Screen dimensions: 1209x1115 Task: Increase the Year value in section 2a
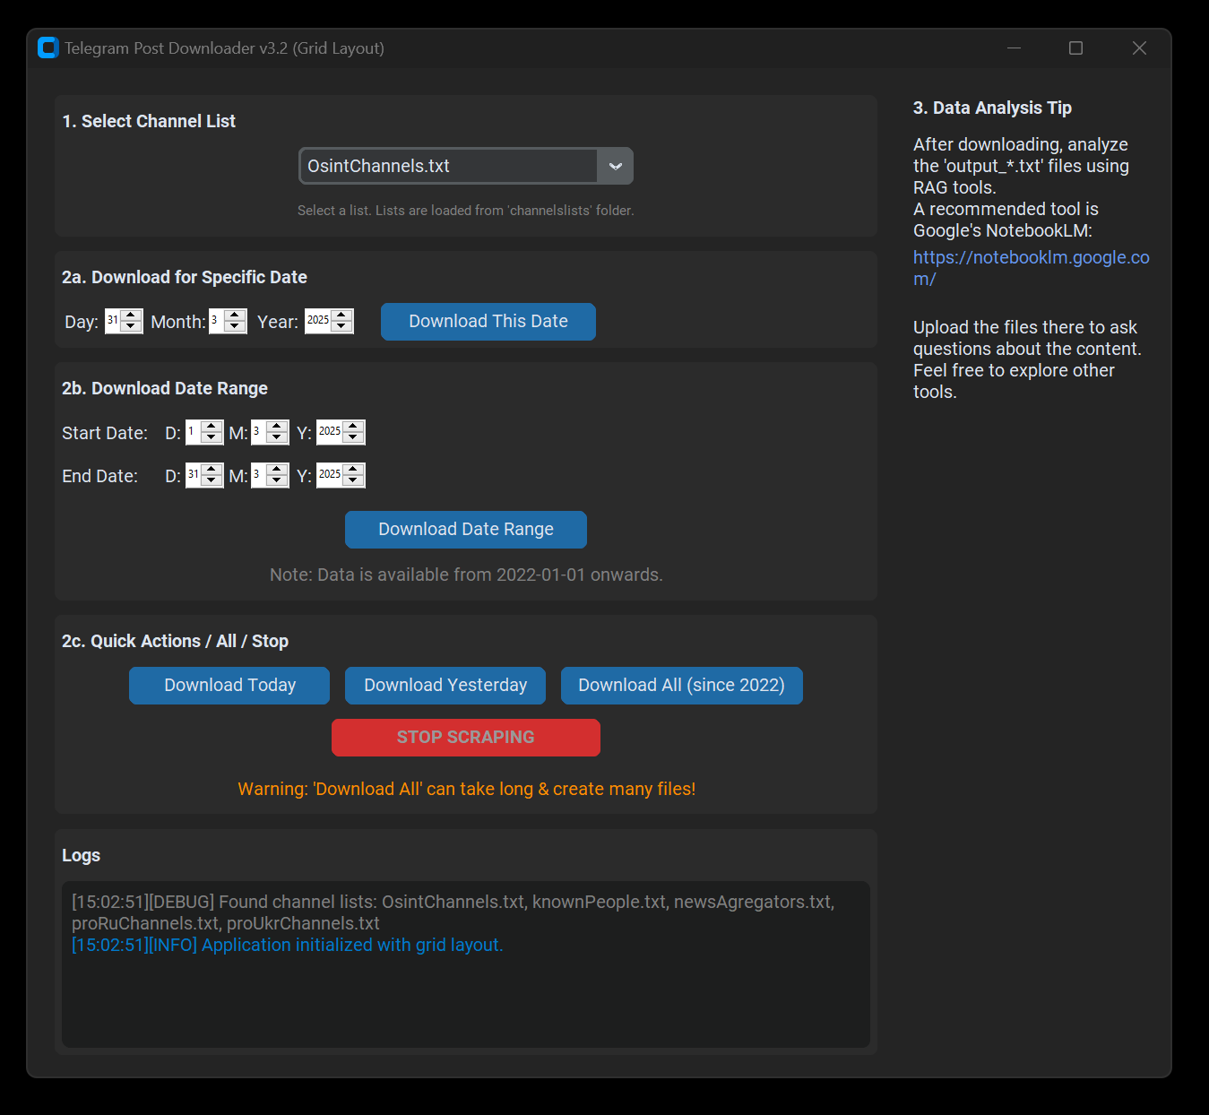342,315
